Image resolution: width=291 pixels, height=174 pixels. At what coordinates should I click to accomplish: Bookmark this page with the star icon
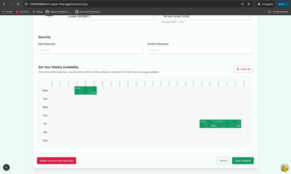(x=249, y=4)
